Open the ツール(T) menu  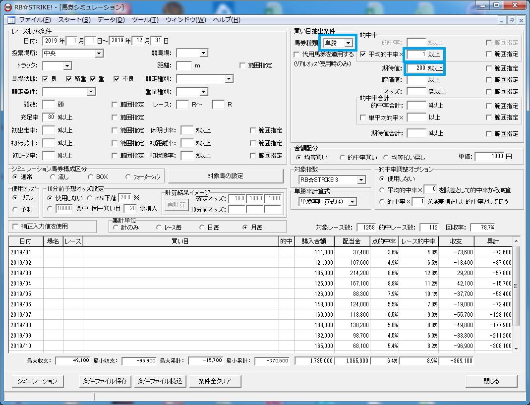coord(145,20)
